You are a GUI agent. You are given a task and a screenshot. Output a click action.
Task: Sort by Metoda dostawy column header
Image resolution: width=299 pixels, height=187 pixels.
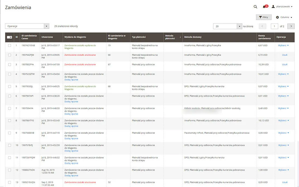(x=219, y=37)
